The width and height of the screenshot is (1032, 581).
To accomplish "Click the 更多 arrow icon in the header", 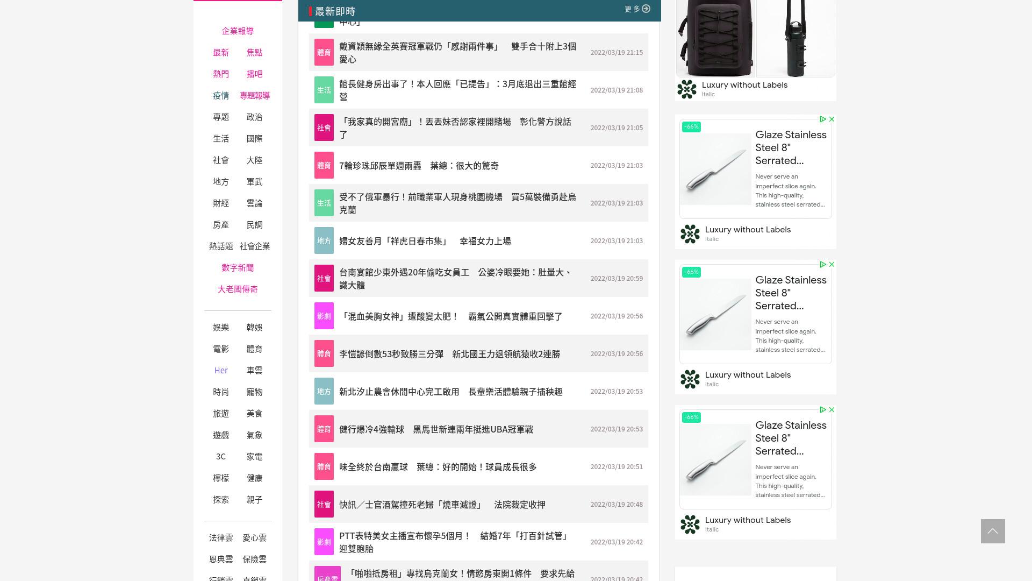I will click(x=646, y=9).
